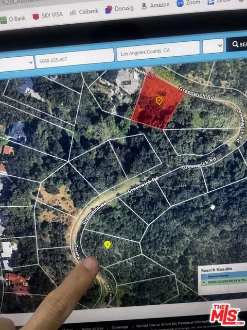Click the magnifier Search button
Screen dimensions: 247x330
237,44
